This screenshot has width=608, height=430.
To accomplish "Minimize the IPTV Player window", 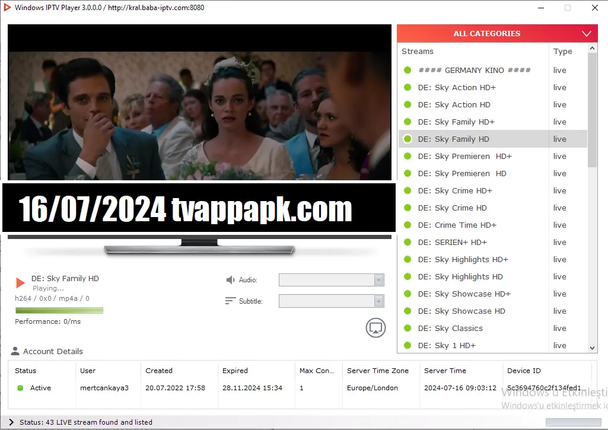I will point(541,8).
